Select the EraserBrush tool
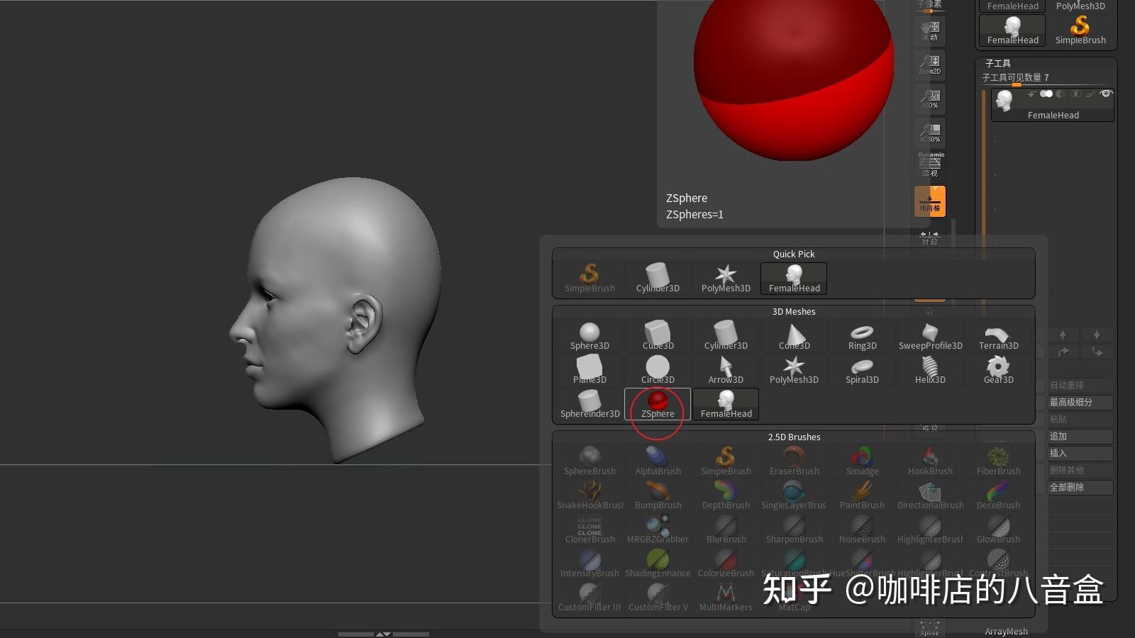The image size is (1135, 638). click(794, 461)
